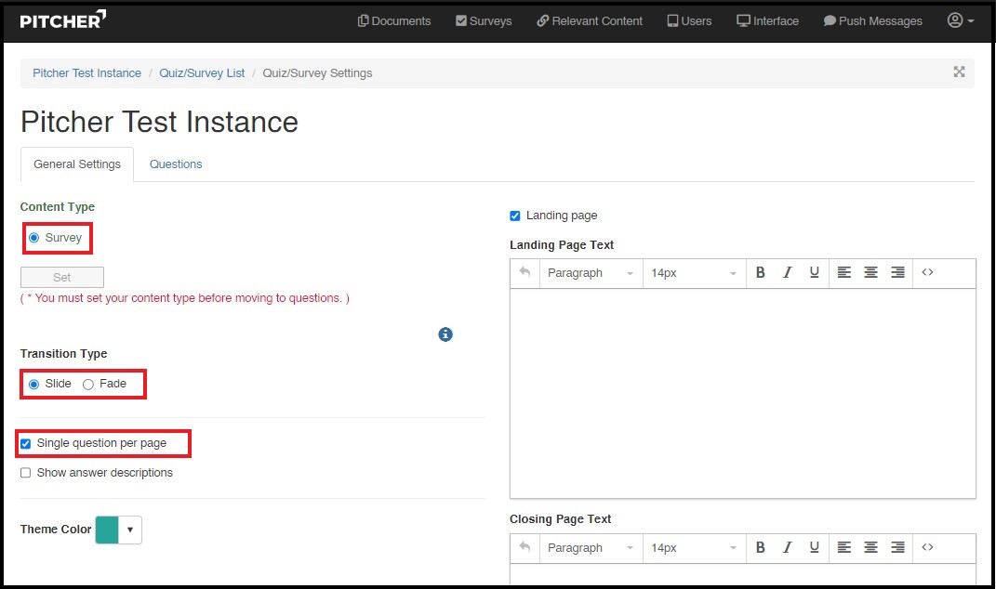Enable Show answer descriptions checkbox

click(26, 473)
